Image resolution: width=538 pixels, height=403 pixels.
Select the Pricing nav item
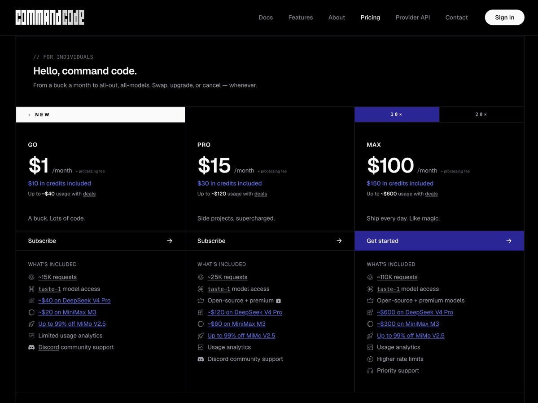tap(370, 18)
